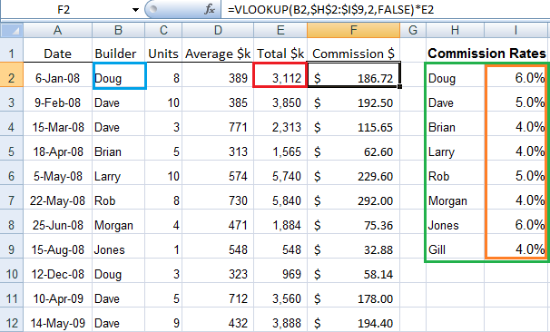
Task: Select 'Larry' in the Commission Rates table
Action: (x=456, y=148)
